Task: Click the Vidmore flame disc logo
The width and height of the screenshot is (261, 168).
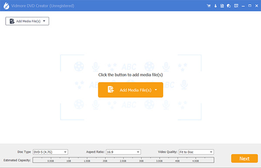Action: [7, 6]
